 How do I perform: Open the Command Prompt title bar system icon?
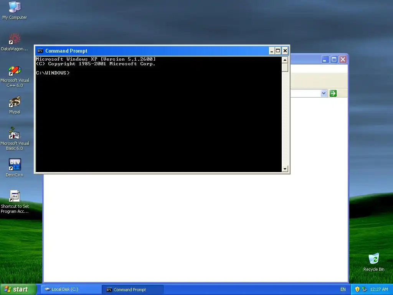pyautogui.click(x=40, y=51)
